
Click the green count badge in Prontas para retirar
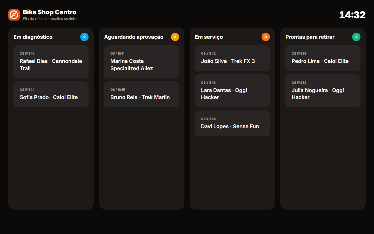pos(356,37)
